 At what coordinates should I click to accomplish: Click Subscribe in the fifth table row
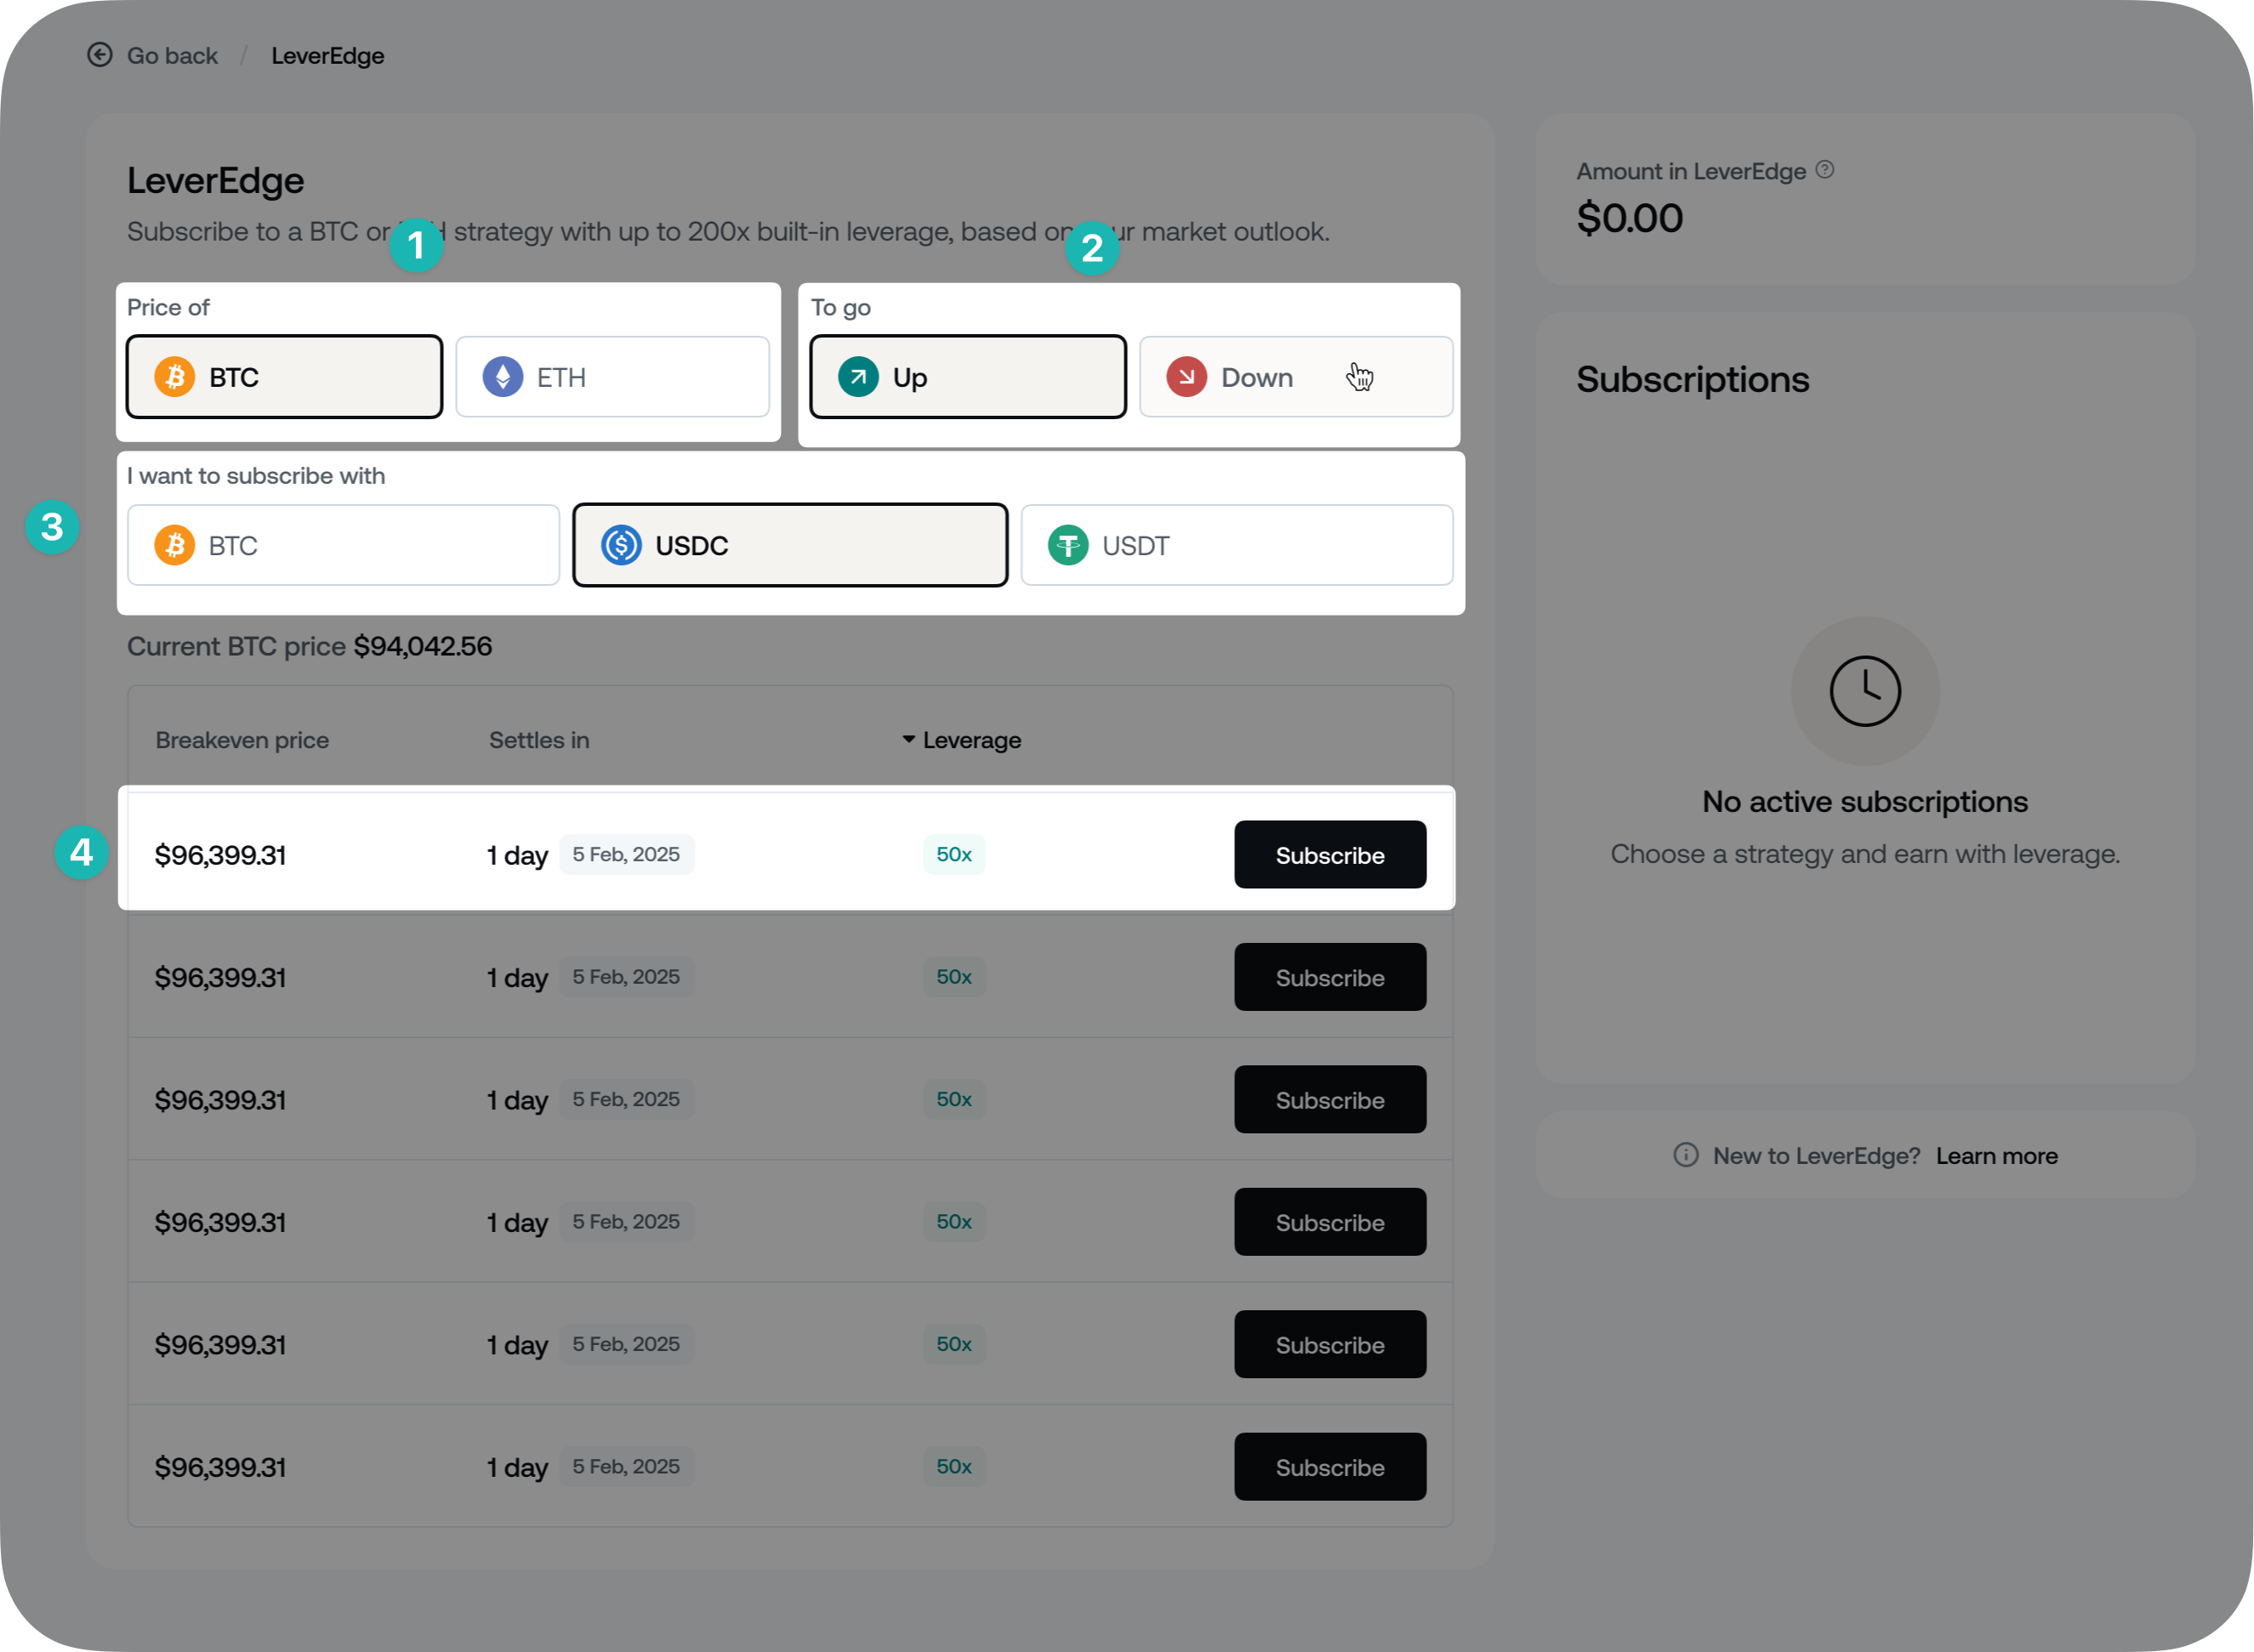coord(1329,1344)
